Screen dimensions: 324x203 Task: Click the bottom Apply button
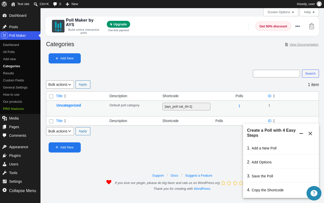point(83,131)
